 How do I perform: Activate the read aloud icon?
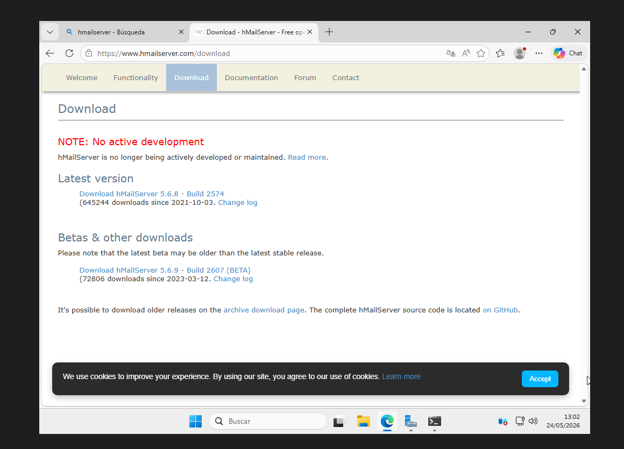pos(466,53)
